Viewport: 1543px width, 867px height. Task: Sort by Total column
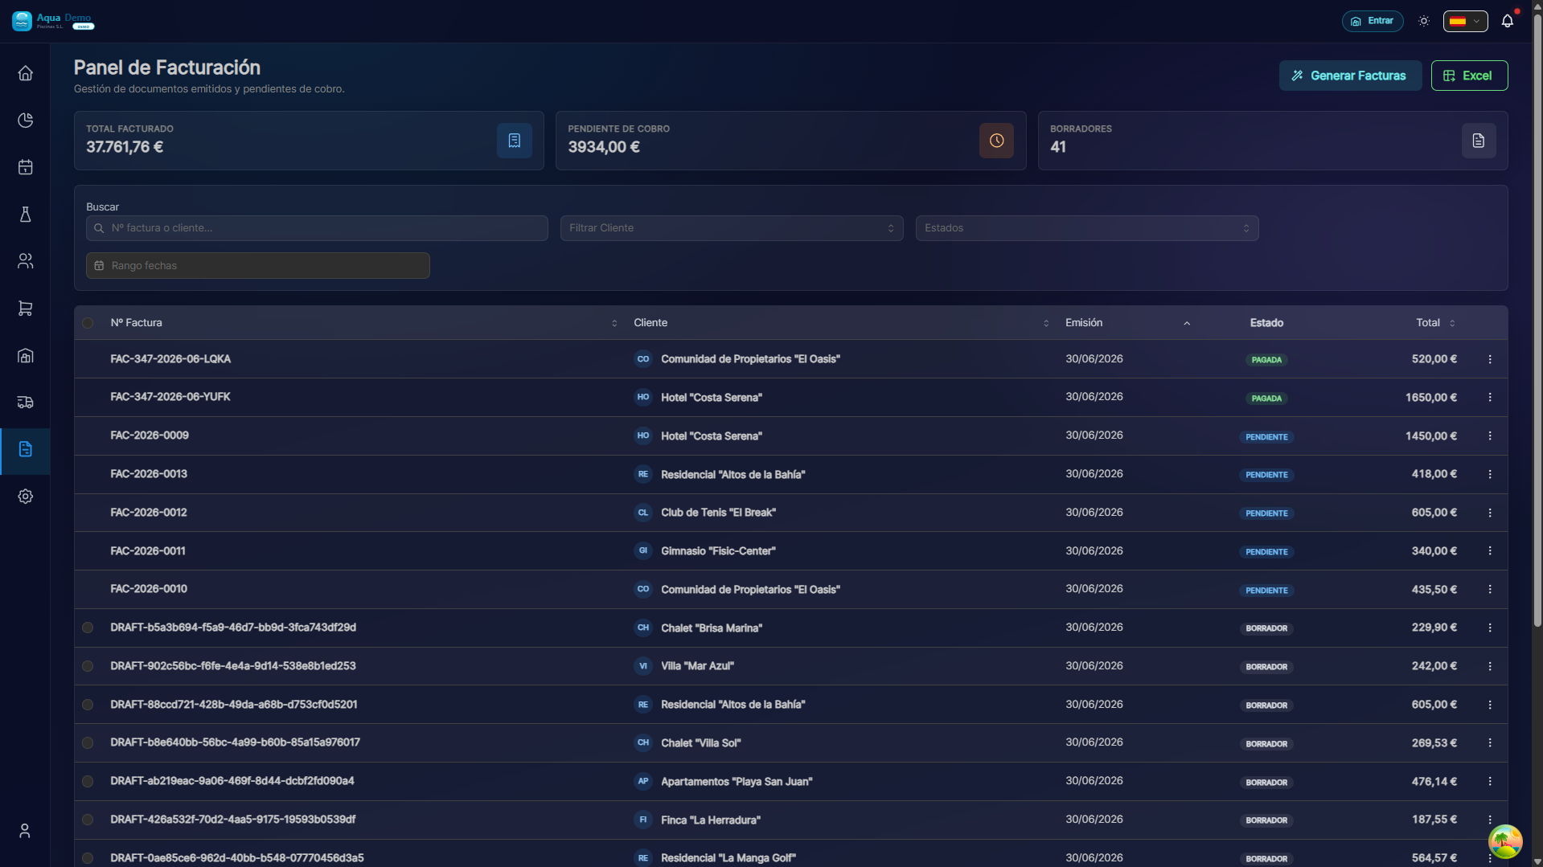[x=1452, y=323]
